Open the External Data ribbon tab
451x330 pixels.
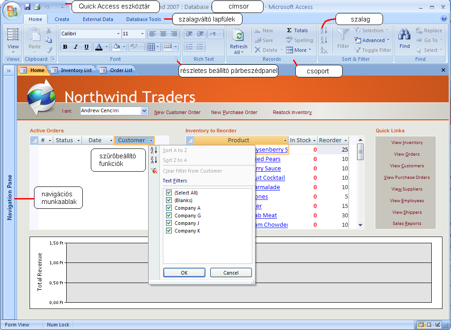(98, 19)
